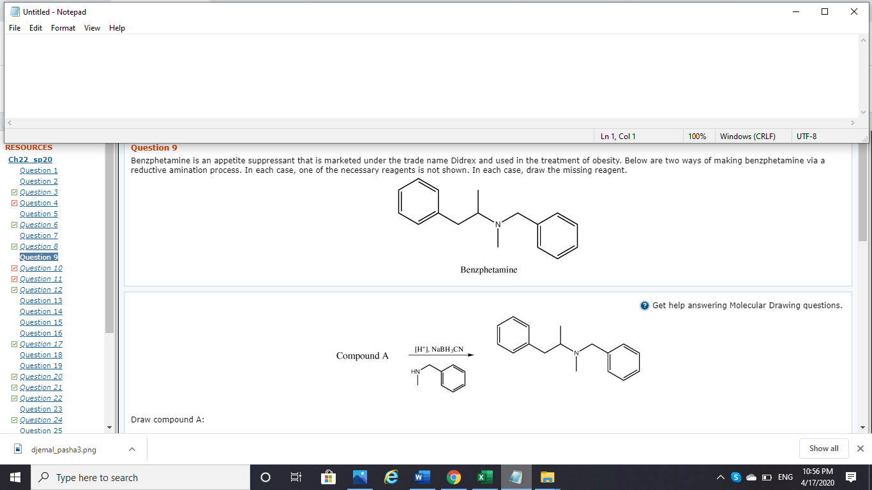This screenshot has height=490, width=872.
Task: Click the red checkbox beside Question 10
Action: tap(14, 268)
